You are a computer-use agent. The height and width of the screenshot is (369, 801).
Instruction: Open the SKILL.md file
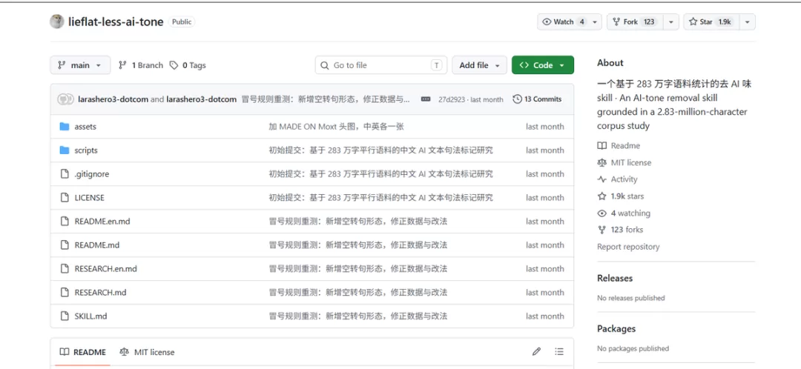coord(91,316)
